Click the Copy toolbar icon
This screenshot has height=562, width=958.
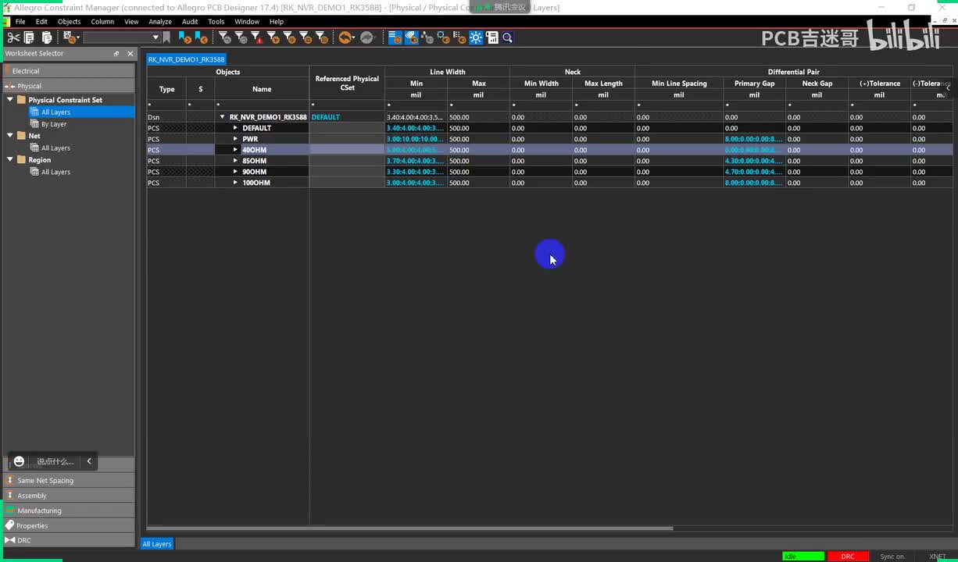click(29, 37)
